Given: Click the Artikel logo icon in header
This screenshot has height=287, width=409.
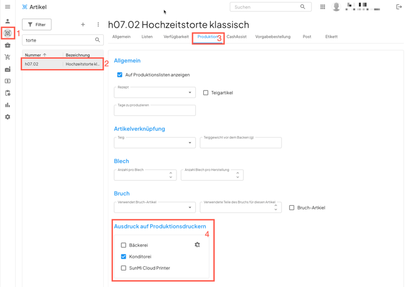Looking at the screenshot, I should [x=24, y=7].
